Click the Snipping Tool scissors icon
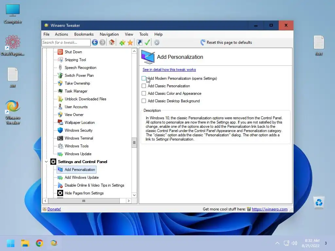Screen dimensions: 335x251 (60, 60)
